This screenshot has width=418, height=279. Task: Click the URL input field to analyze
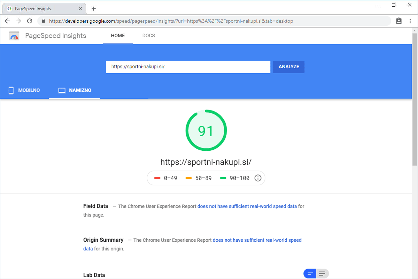(188, 67)
